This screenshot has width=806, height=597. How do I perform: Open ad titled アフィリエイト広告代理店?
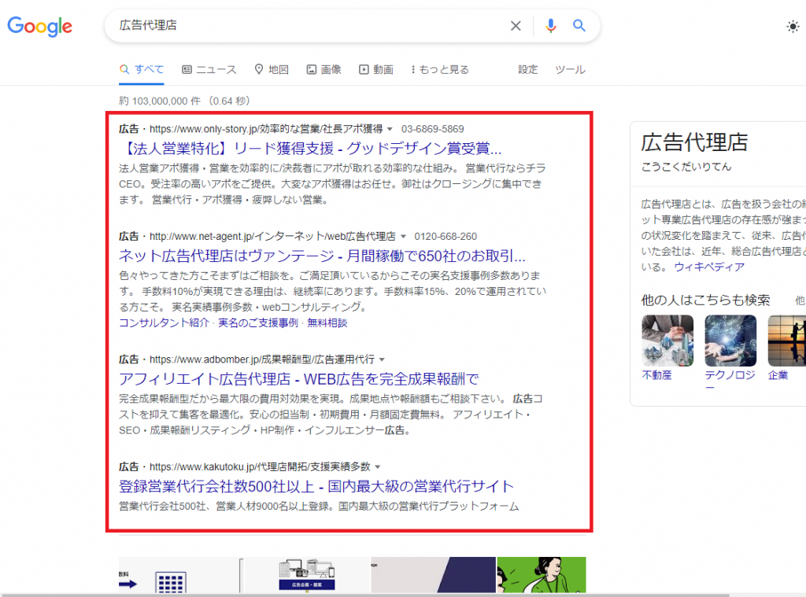click(x=298, y=379)
